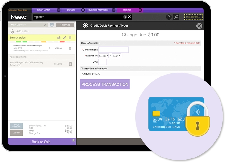Click the magnifying glass search icon
The image size is (226, 163).
[176, 17]
